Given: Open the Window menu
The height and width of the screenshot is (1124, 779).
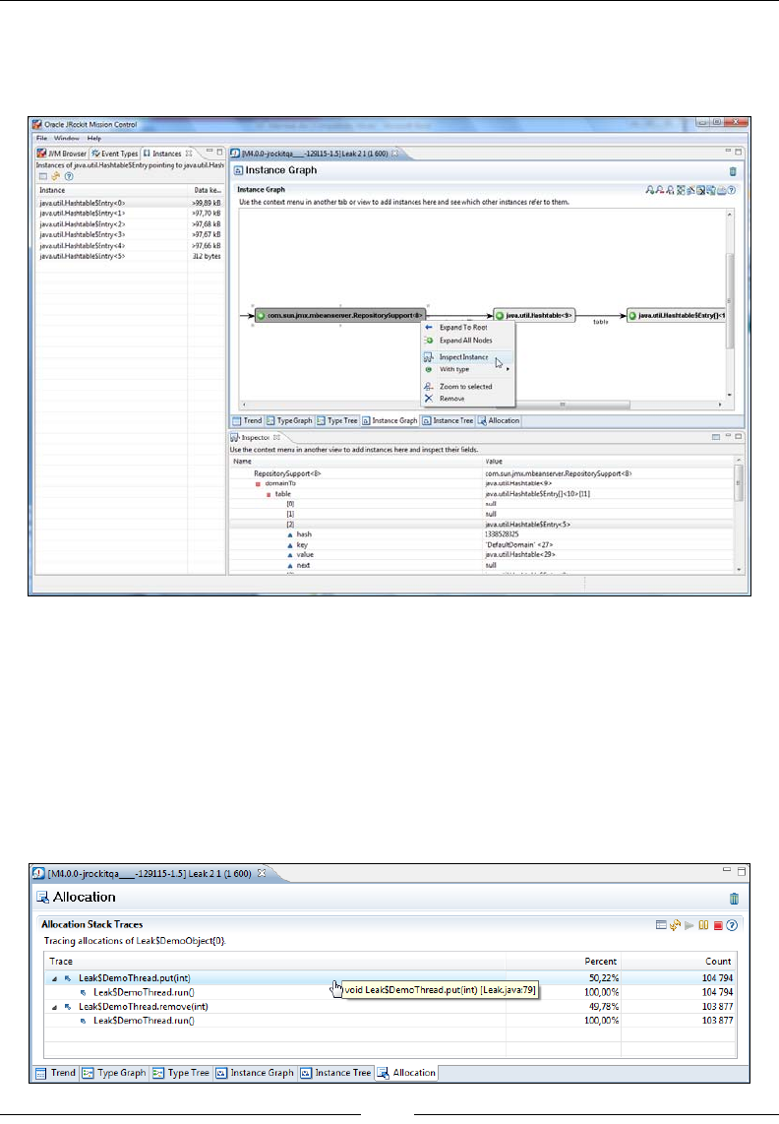Looking at the screenshot, I should pyautogui.click(x=67, y=139).
